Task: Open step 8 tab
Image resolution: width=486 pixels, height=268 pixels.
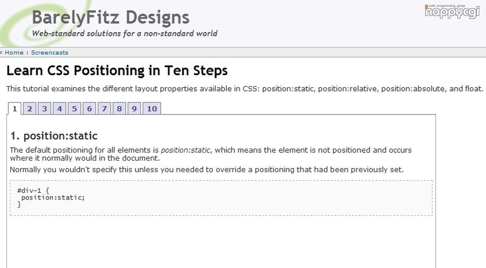Action: 119,109
